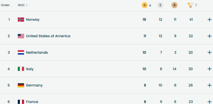Viewport: 213px width, 104px height.
Task: Click the Italy flag icon
Action: 21,69
